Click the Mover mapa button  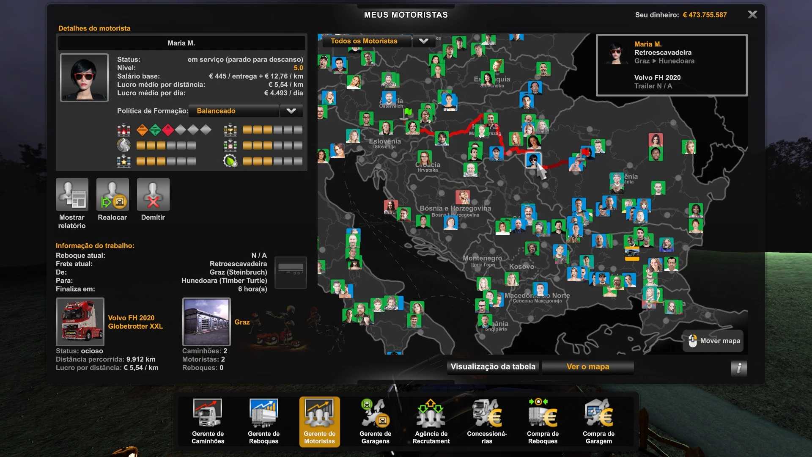point(714,341)
